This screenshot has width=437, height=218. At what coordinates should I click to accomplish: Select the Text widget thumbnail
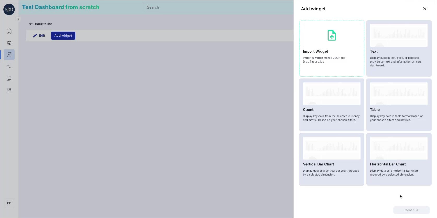tap(399, 35)
